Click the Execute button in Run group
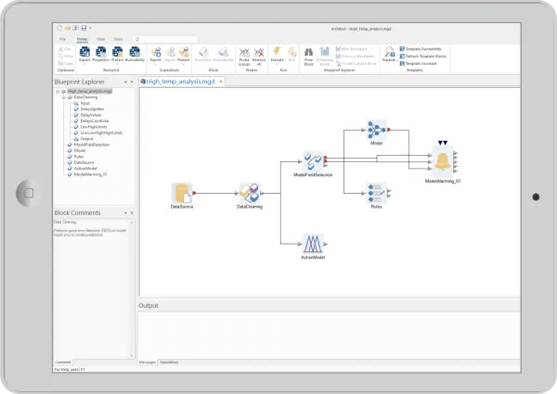The image size is (557, 394). tap(276, 56)
